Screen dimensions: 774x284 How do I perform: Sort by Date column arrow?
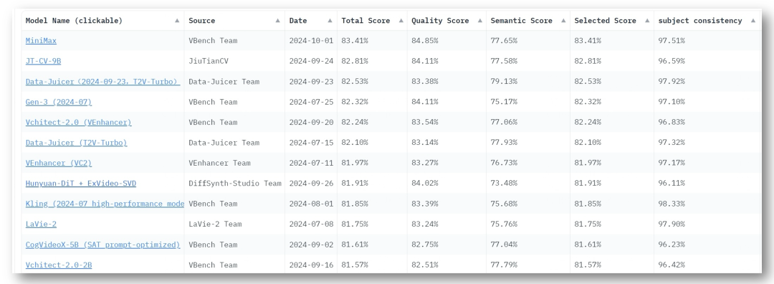[x=330, y=21]
